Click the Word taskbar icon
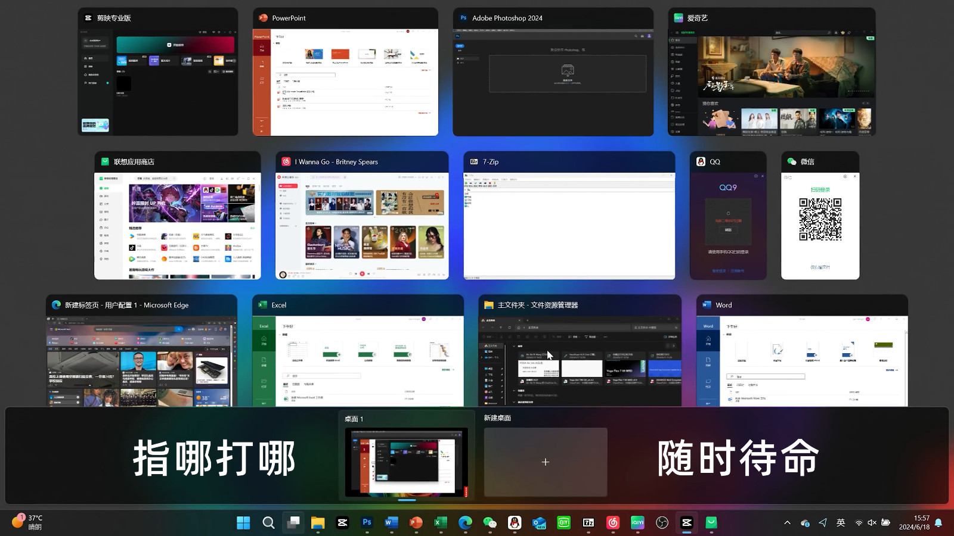 click(x=391, y=523)
